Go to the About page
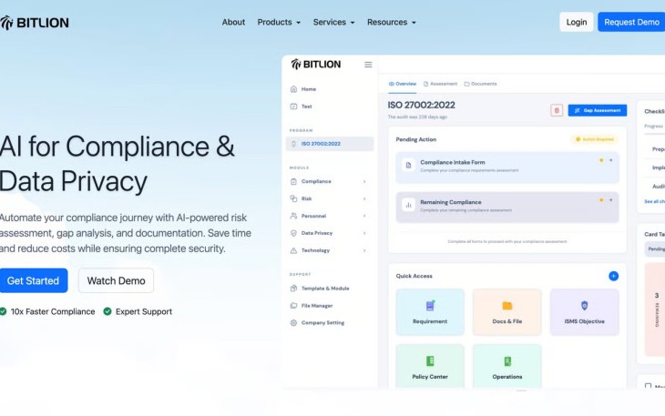This screenshot has width=665, height=416. (233, 22)
